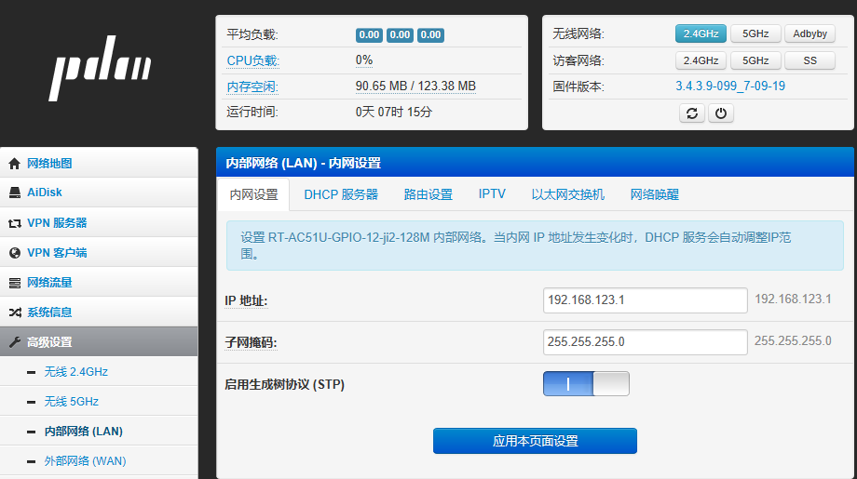The image size is (857, 479).
Task: Click the 启用生成树协议 (STP) label
Action: tap(284, 385)
